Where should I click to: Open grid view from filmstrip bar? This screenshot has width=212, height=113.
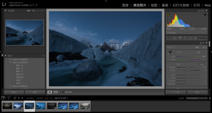click(15, 98)
